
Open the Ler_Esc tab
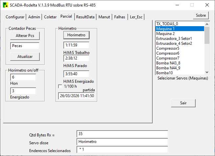[x=136, y=17]
